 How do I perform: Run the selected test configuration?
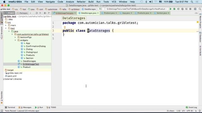coord(170,9)
